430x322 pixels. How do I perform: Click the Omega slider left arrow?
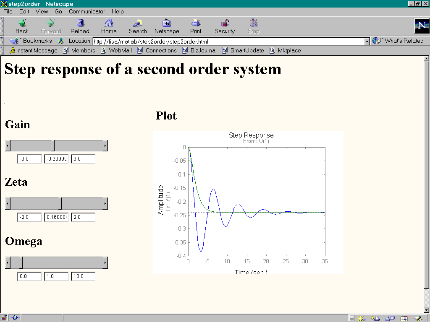point(8,263)
